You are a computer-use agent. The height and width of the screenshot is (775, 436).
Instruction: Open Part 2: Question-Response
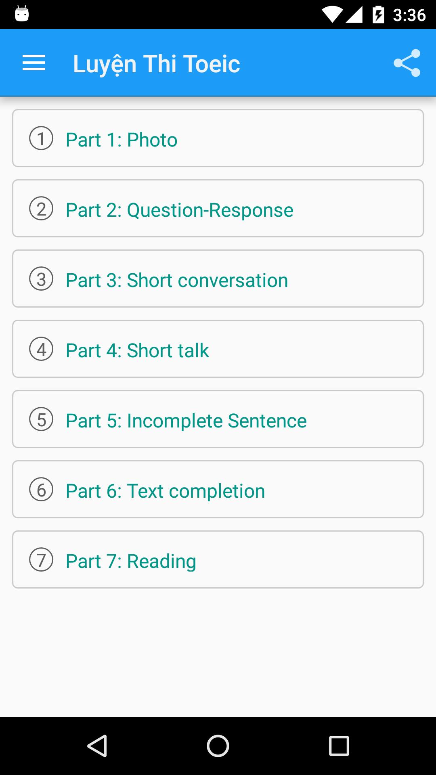pos(179,210)
